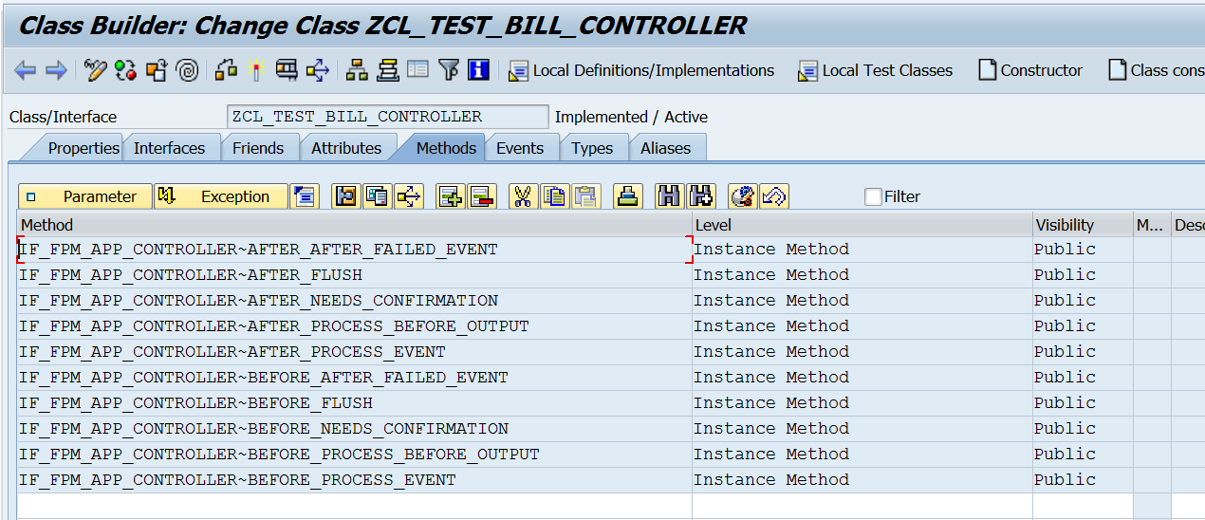1205x520 pixels.
Task: Click the Print icon in methods toolbar
Action: coord(628,196)
